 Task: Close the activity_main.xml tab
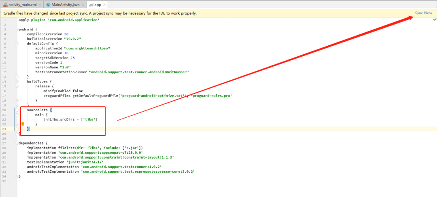pyautogui.click(x=40, y=5)
